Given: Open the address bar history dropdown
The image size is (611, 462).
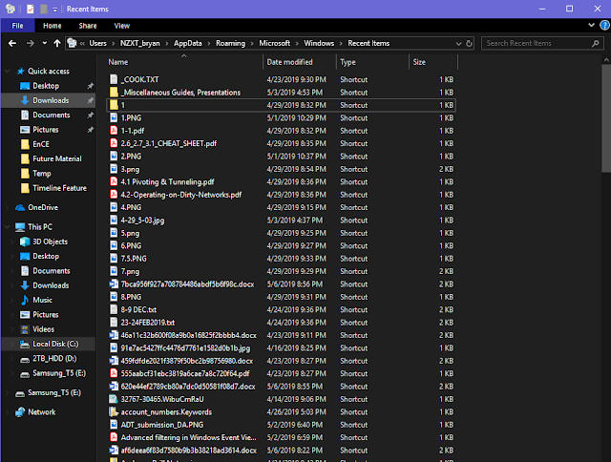Looking at the screenshot, I should [x=458, y=44].
